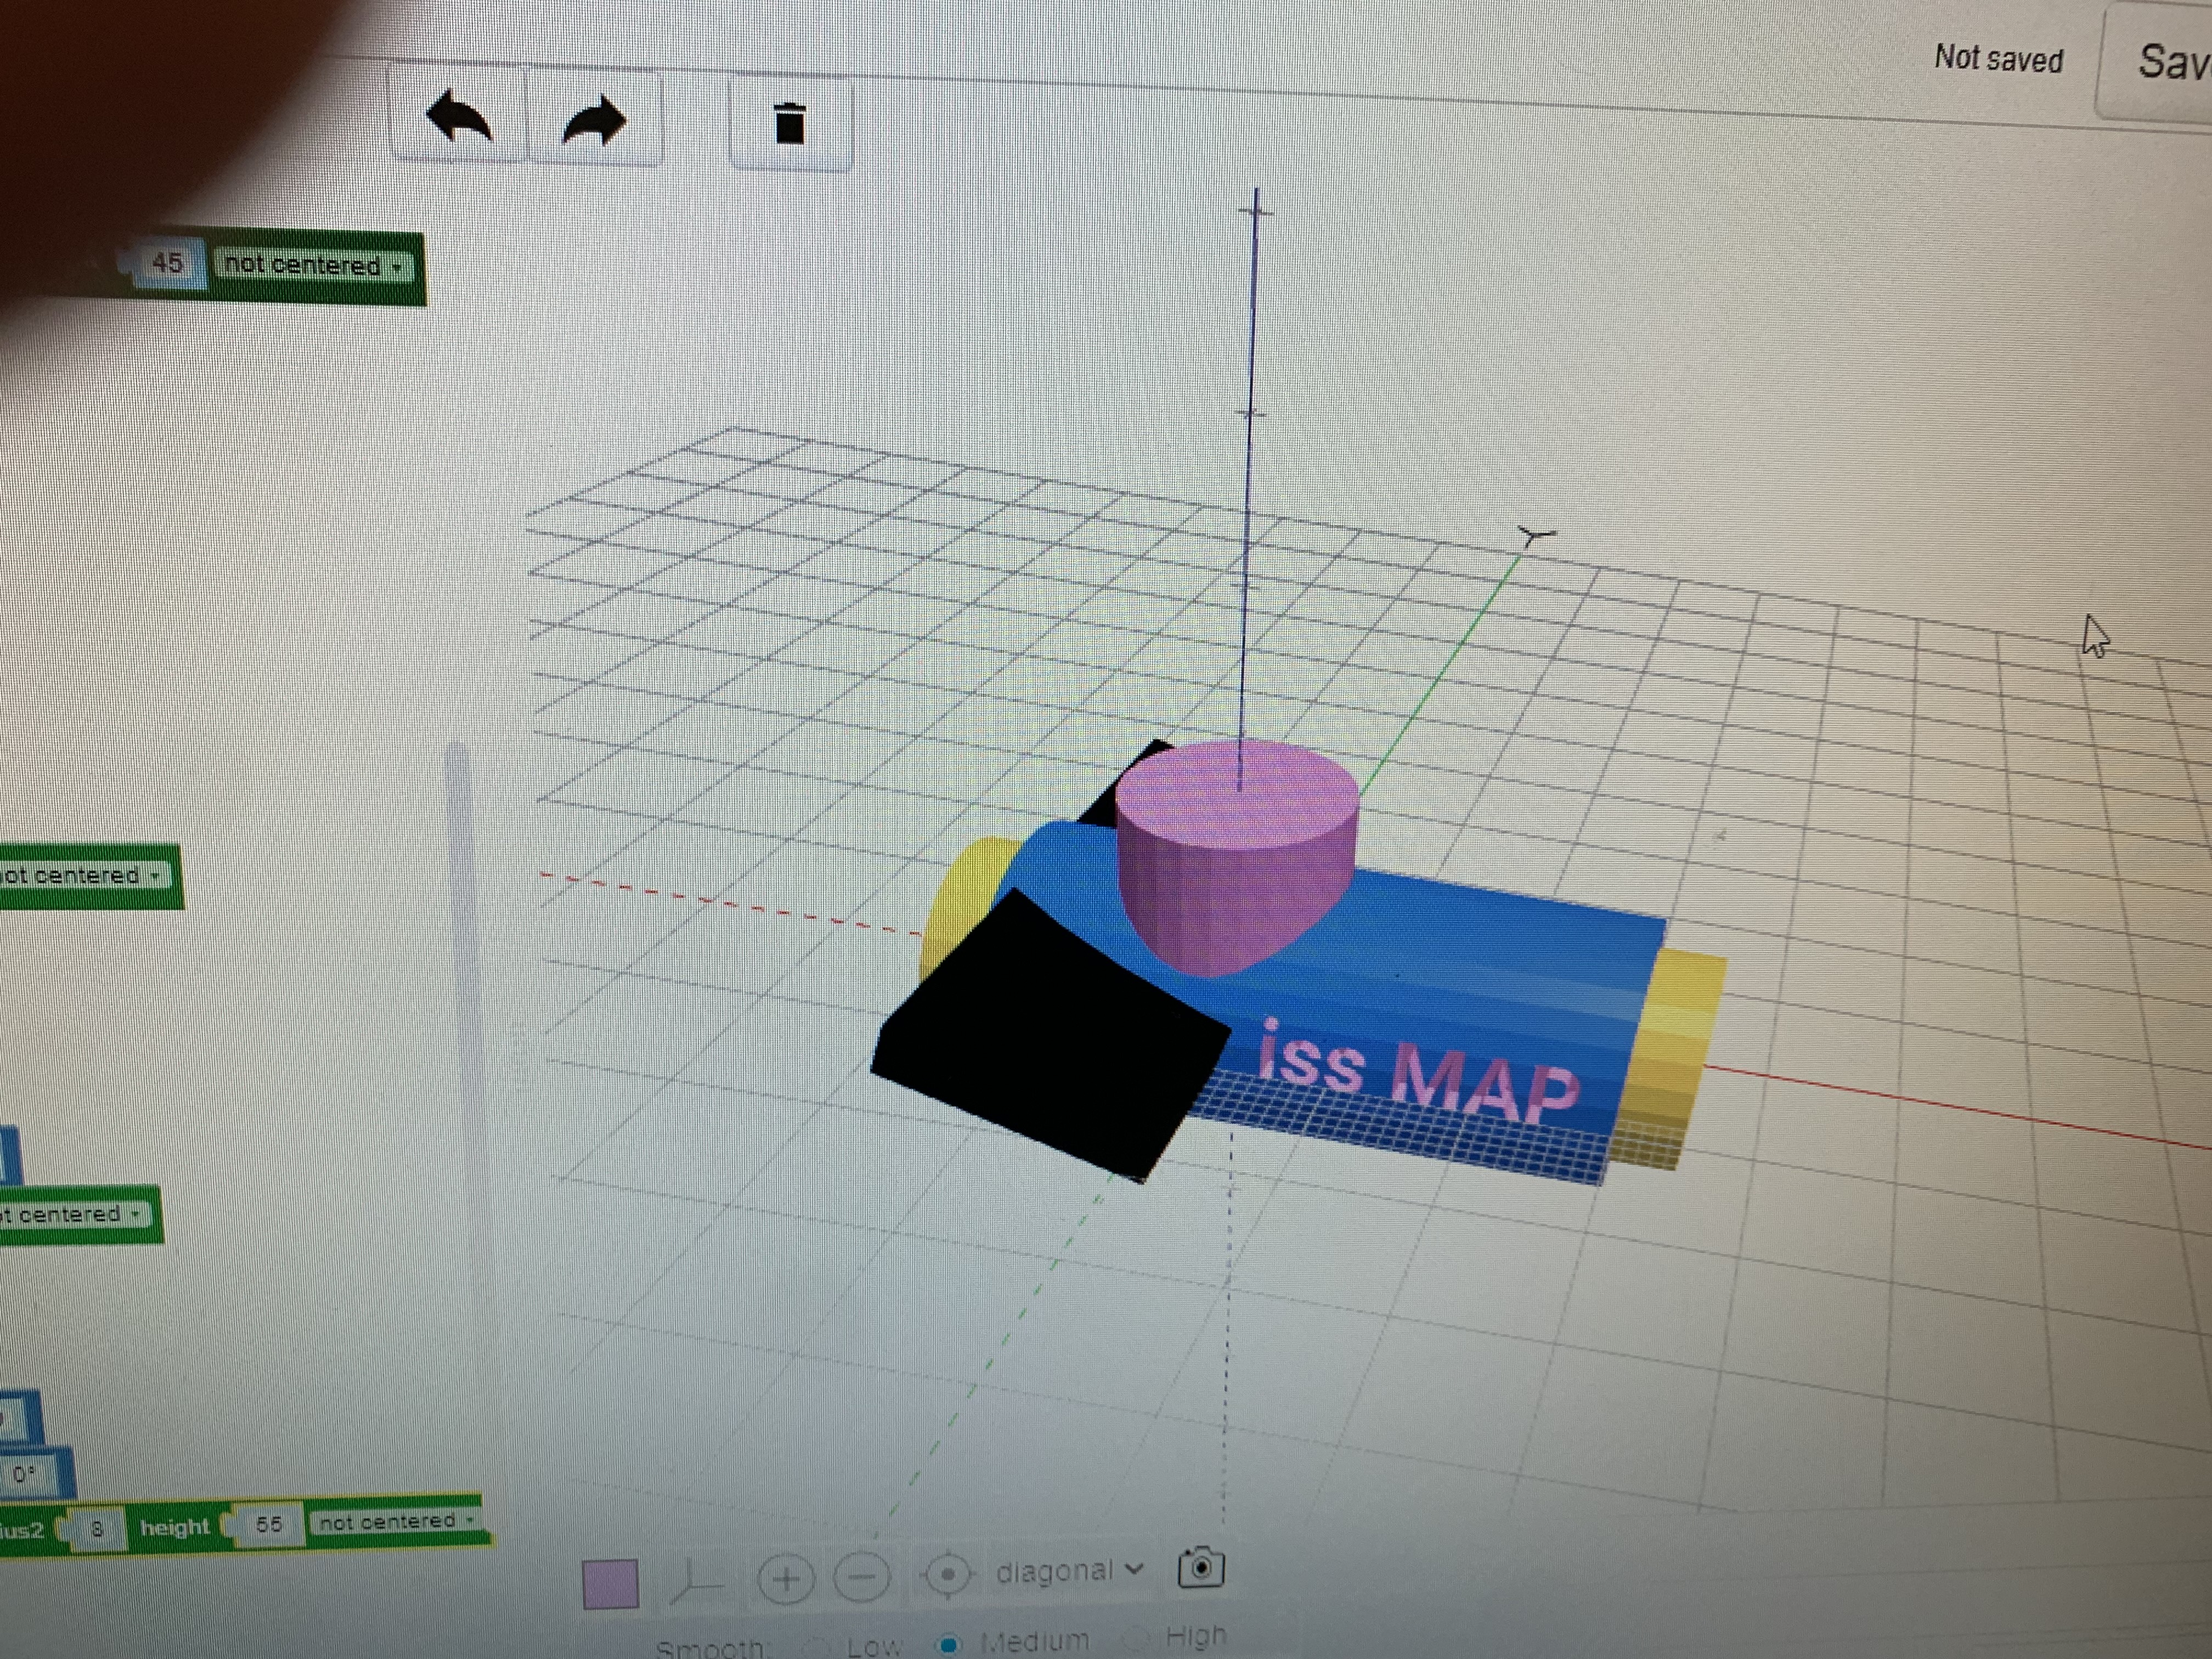Click the 'Not saved' status text
This screenshot has width=2212, height=1659.
point(1999,58)
